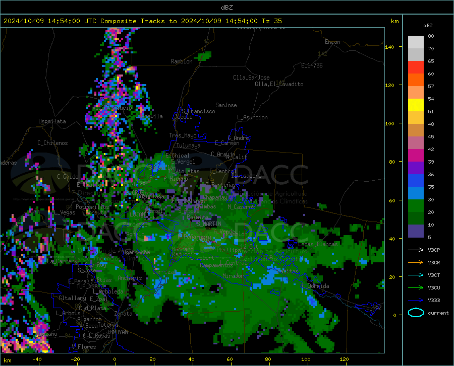Choose the slate purple 5-10 dBZ swatch
The image size is (454, 366).
pos(416,231)
